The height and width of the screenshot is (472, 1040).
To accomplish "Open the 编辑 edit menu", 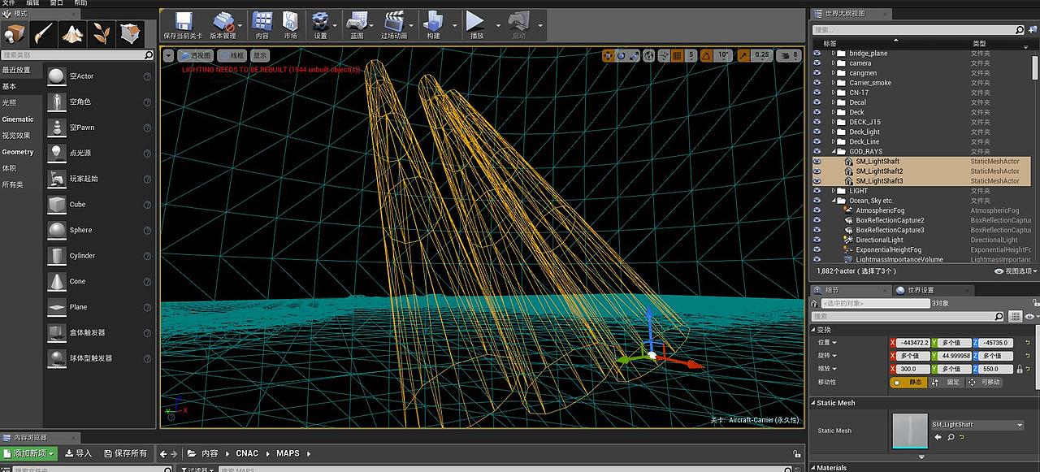I will click(32, 3).
